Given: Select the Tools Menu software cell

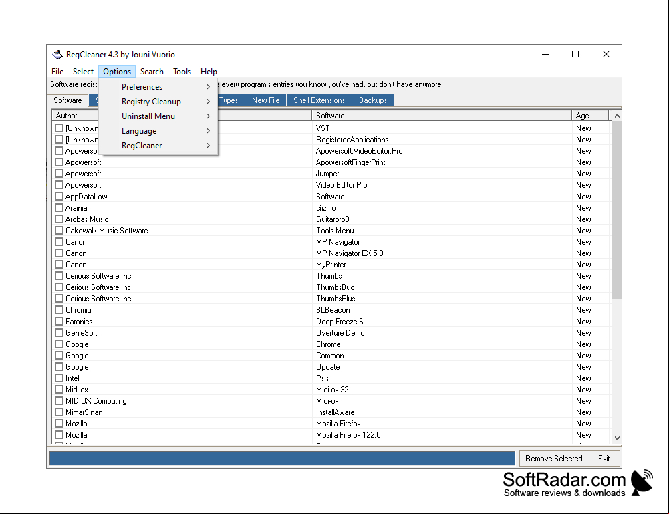Looking at the screenshot, I should click(x=335, y=231).
